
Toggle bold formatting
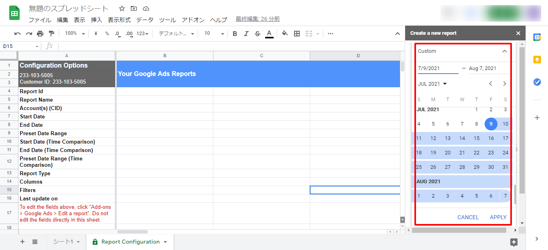tap(235, 34)
